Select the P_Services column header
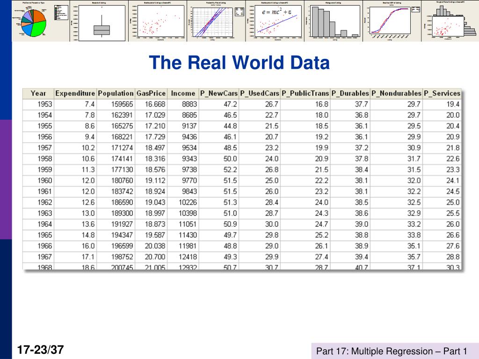Screen dimensions: 479x359 pos(442,93)
